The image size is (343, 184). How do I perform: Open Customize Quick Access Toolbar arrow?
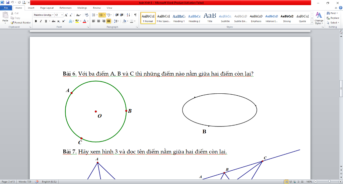[x=29, y=3]
